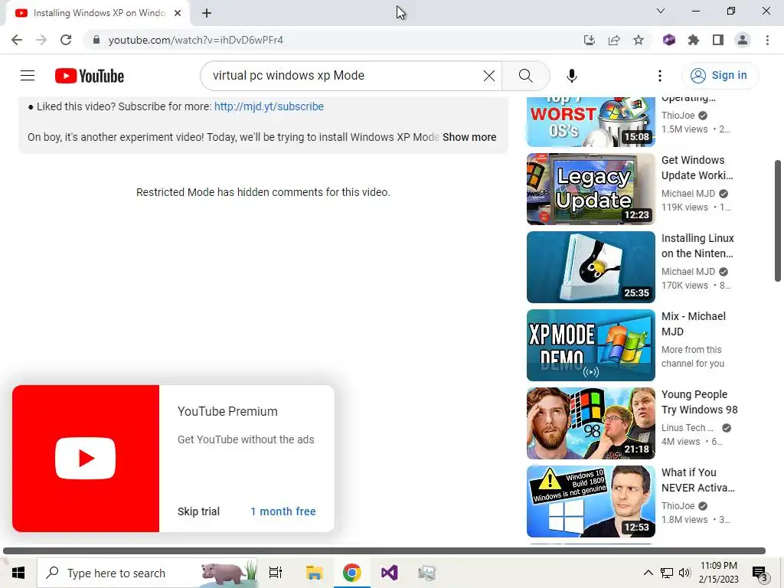Share this page icon in address bar
This screenshot has width=784, height=588.
pyautogui.click(x=614, y=40)
